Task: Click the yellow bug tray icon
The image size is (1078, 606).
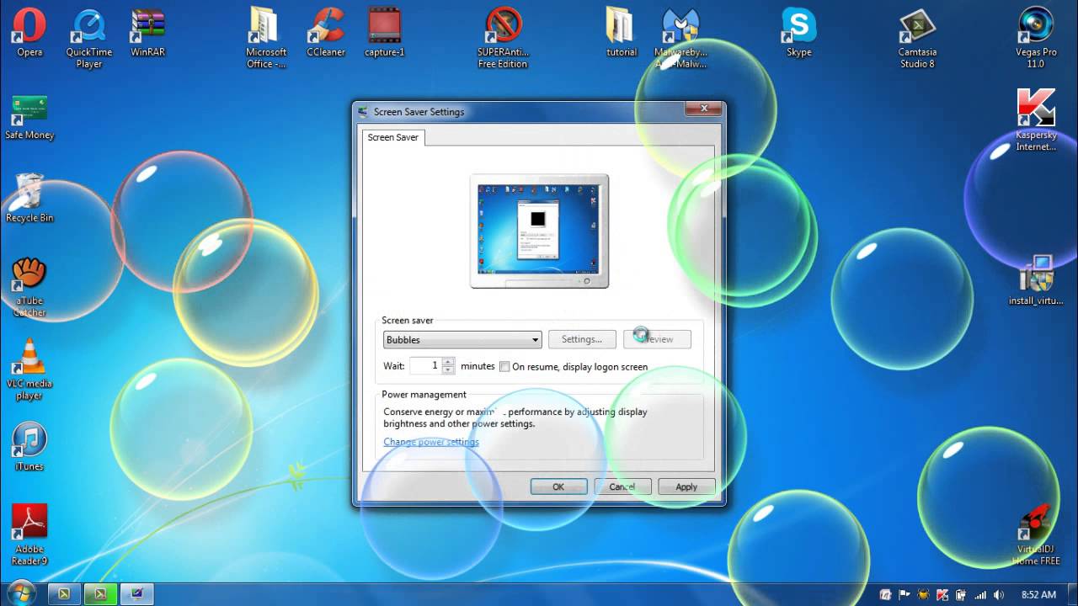Action: pyautogui.click(x=924, y=594)
